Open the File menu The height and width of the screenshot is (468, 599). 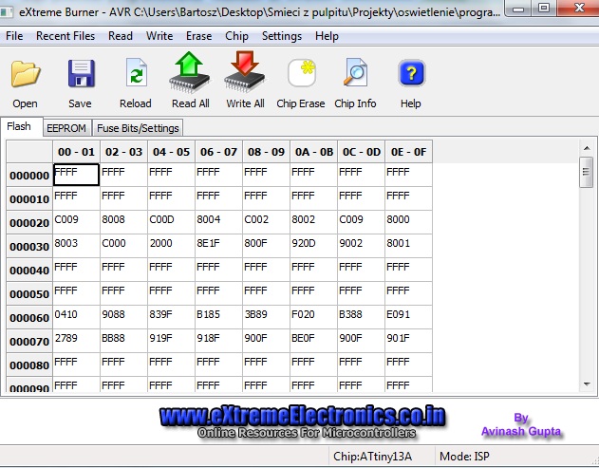14,36
